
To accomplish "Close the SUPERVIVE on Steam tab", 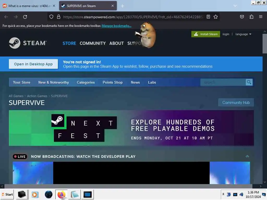I will pos(113,6).
